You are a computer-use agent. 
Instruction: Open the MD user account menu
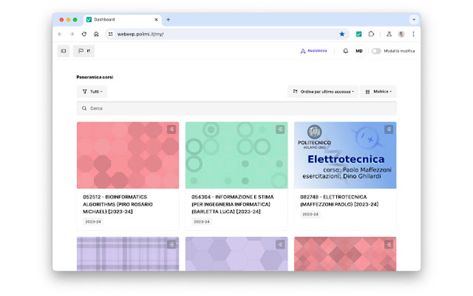click(358, 51)
